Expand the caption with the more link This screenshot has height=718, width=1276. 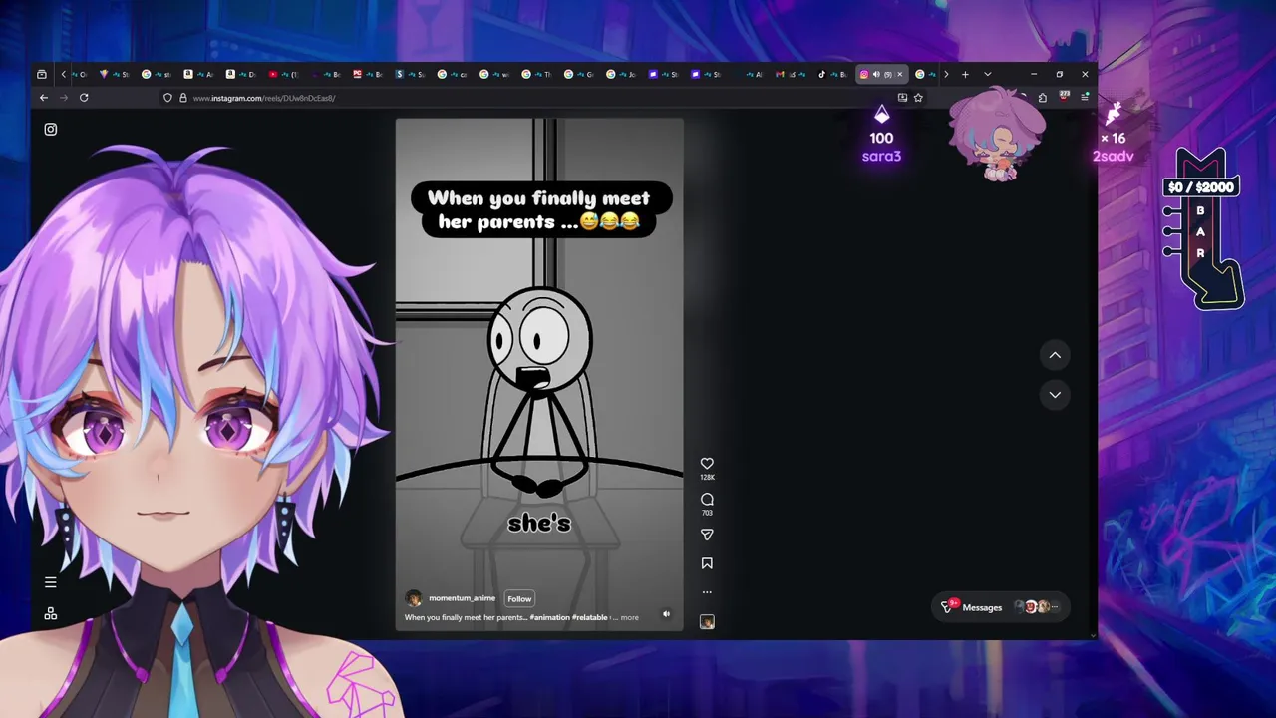(629, 617)
